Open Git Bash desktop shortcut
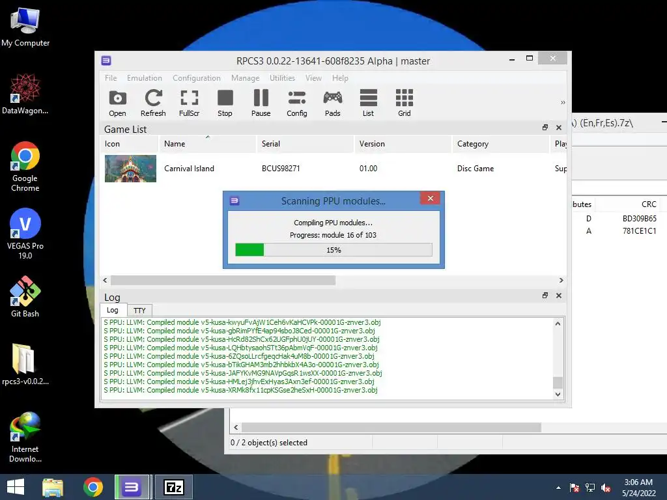 click(x=25, y=297)
